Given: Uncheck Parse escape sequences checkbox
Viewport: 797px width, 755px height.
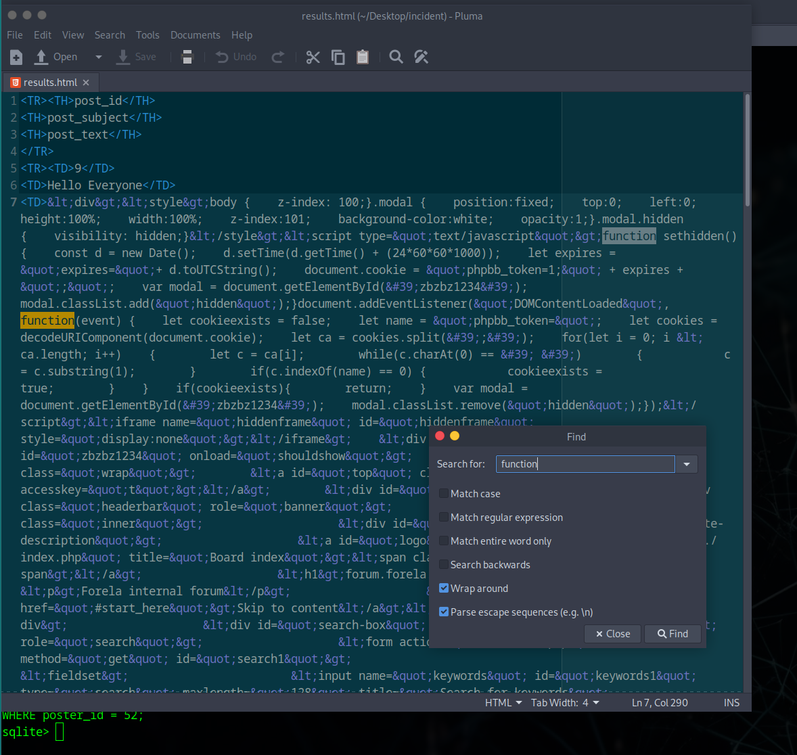Looking at the screenshot, I should click(x=444, y=612).
